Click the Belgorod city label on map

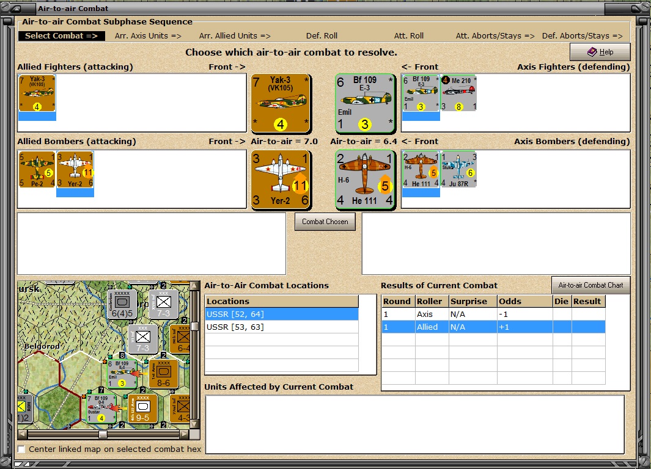[x=42, y=346]
